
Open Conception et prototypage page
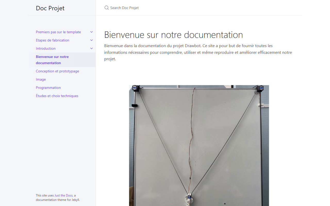tap(57, 71)
